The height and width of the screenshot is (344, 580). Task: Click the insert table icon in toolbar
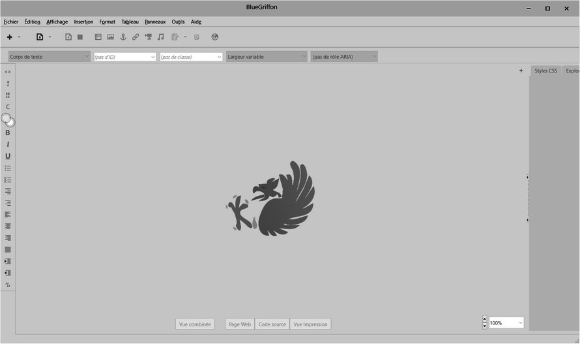(98, 37)
